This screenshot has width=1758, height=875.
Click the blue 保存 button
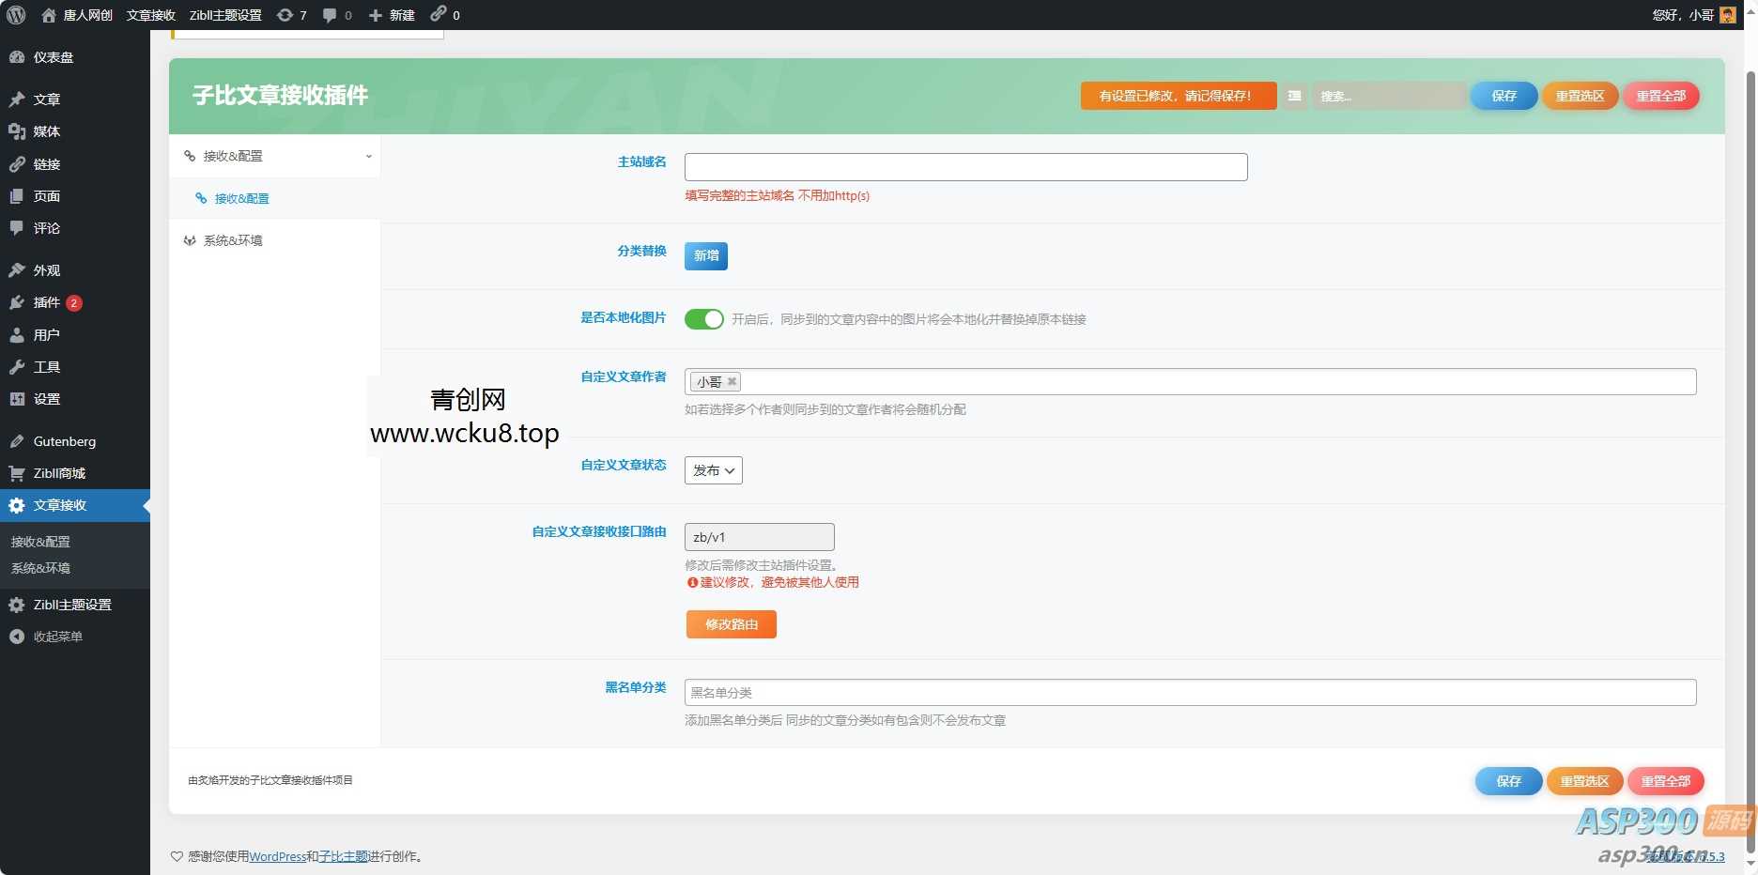coord(1503,96)
